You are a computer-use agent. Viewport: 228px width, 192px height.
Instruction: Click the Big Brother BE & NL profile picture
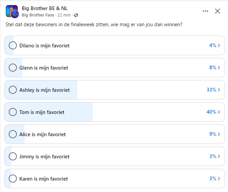(12, 11)
